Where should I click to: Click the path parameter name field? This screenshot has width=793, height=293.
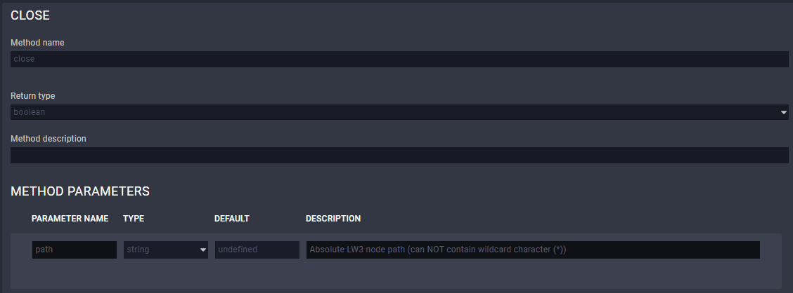coord(74,250)
